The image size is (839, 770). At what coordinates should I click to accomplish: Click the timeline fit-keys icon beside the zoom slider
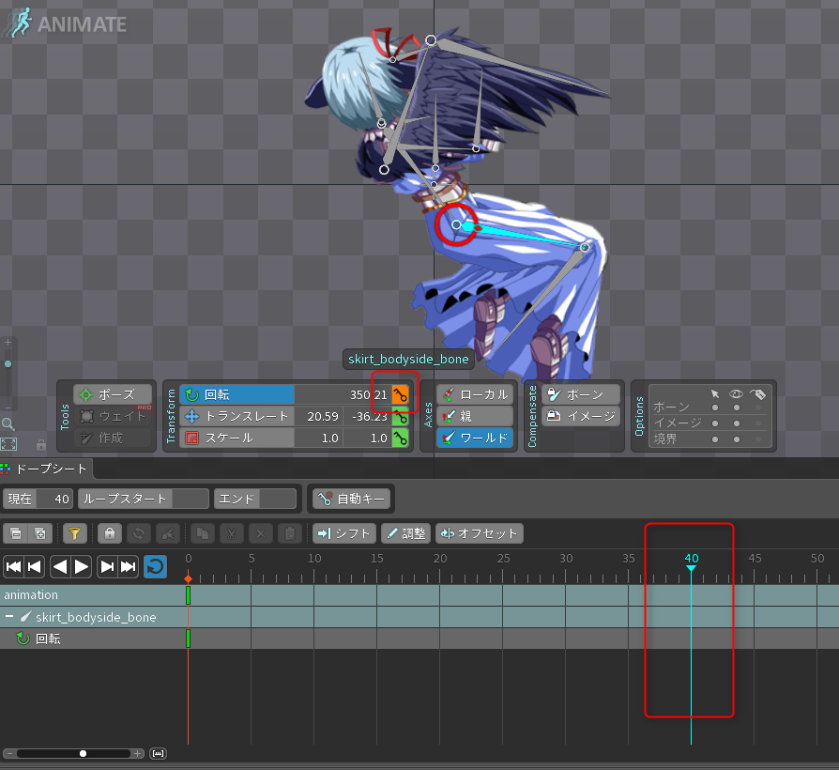pos(158,753)
